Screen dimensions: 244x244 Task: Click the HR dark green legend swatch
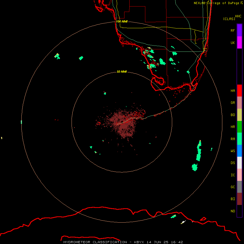239,127
